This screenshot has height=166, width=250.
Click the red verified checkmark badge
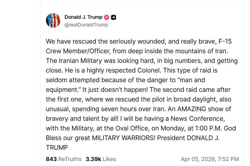pos(106,17)
